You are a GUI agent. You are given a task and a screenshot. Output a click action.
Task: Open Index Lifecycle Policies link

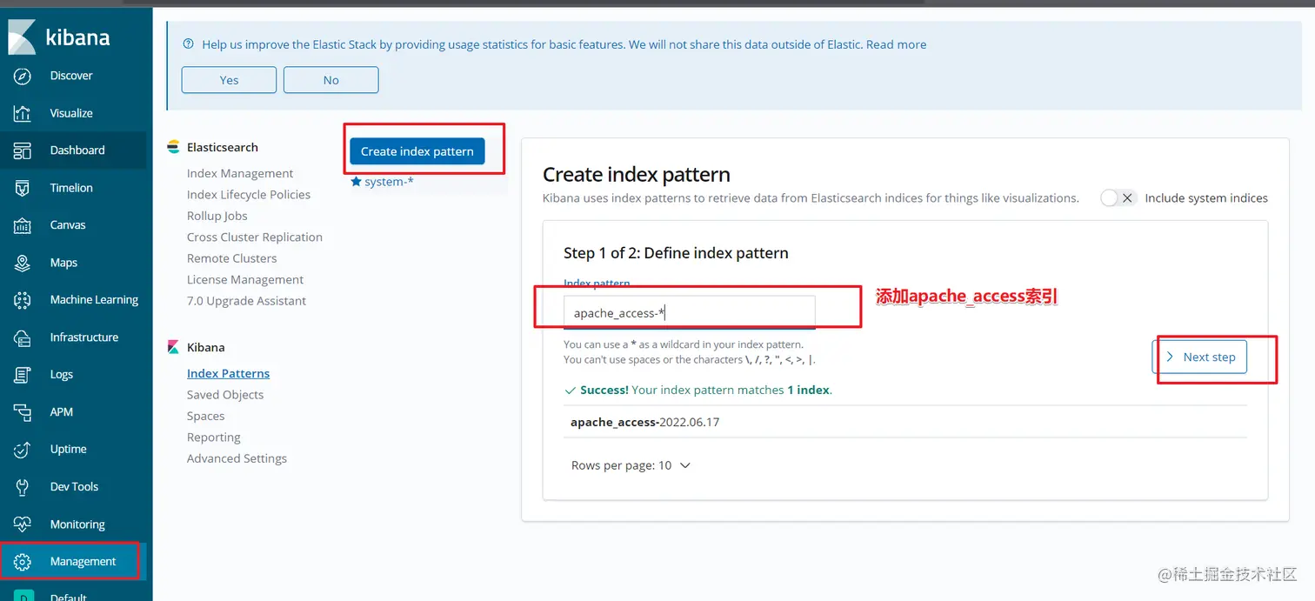249,195
